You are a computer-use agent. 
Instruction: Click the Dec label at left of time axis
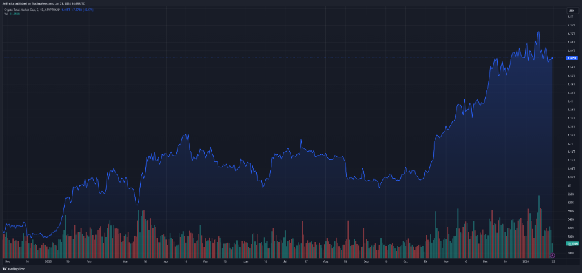[8, 261]
